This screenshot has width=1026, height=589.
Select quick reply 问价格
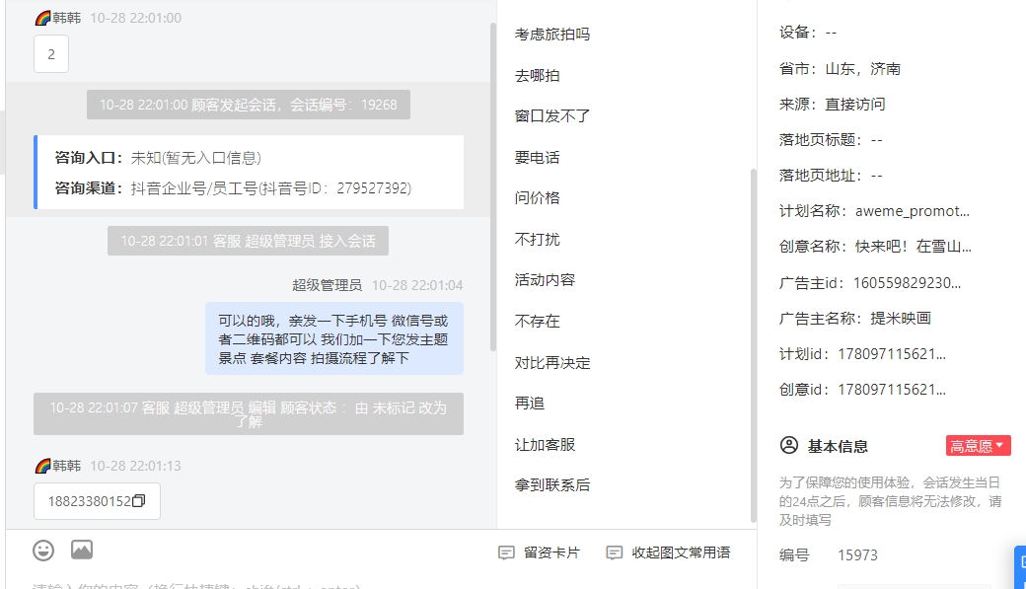538,198
